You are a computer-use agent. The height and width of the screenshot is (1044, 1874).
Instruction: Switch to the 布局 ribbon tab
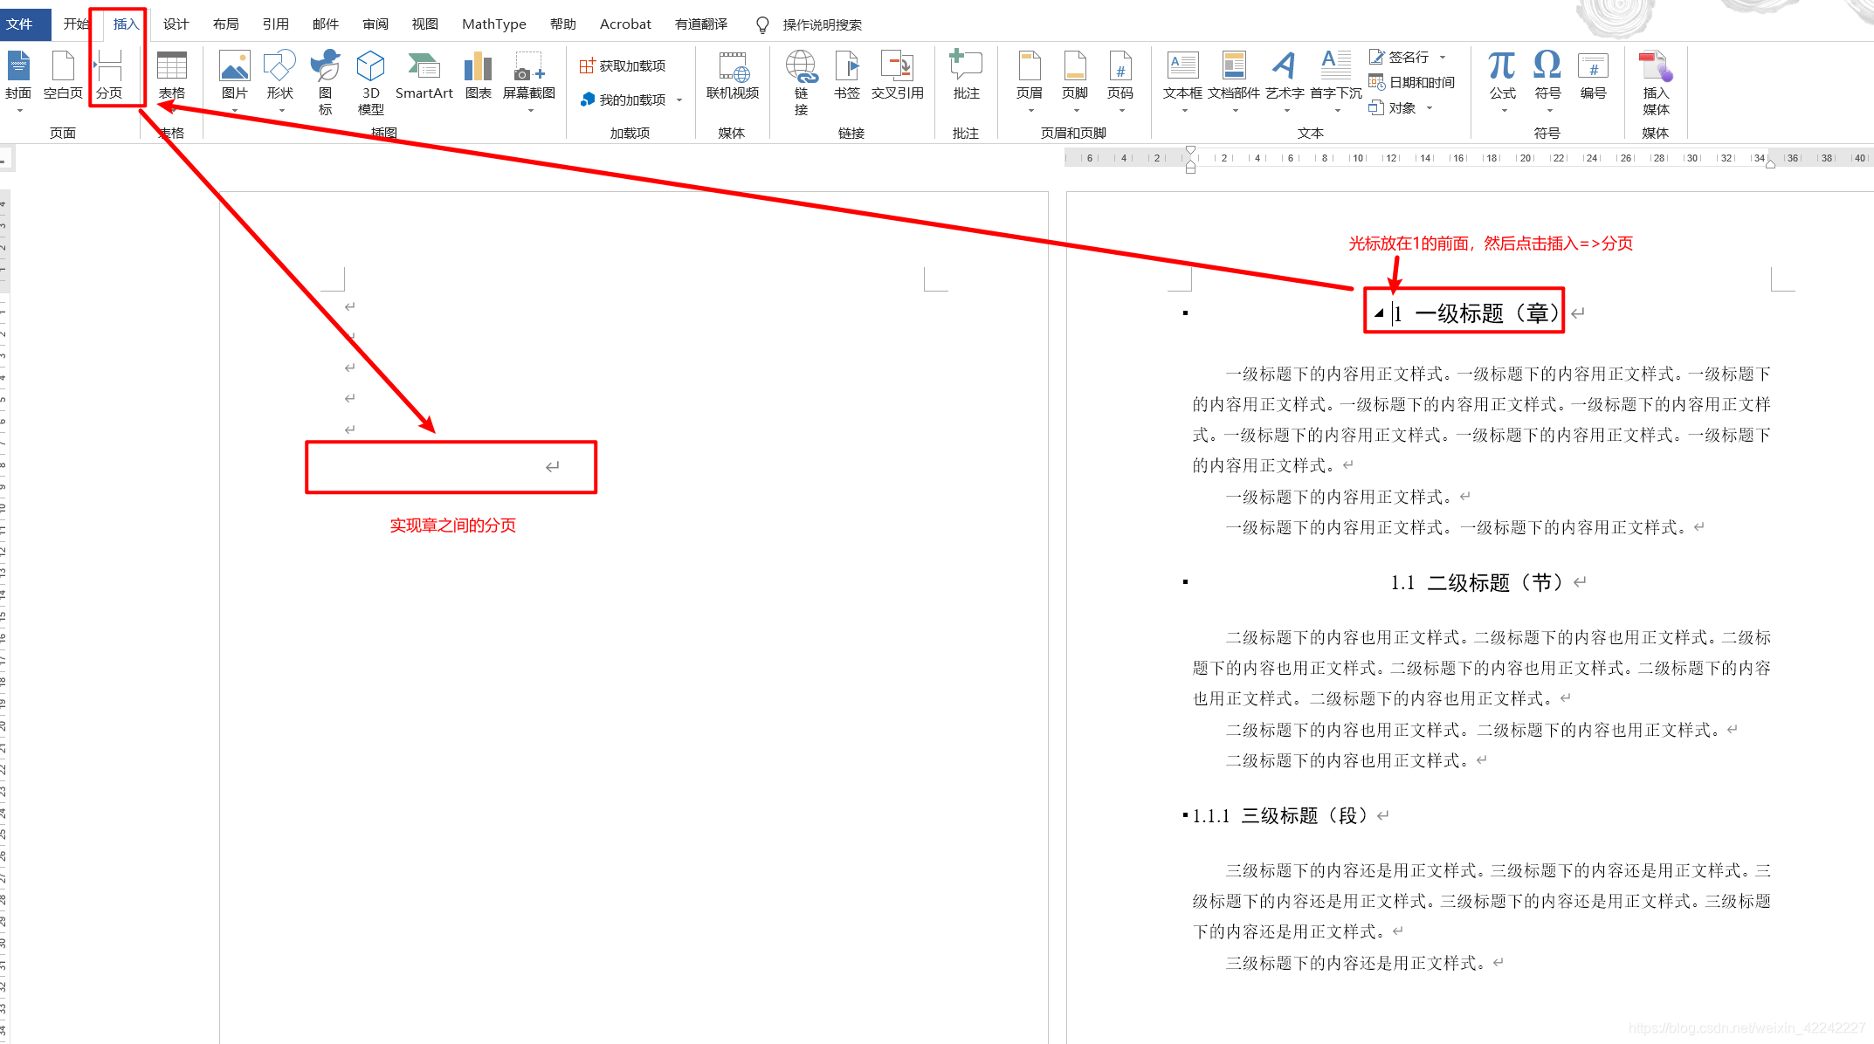pyautogui.click(x=225, y=24)
